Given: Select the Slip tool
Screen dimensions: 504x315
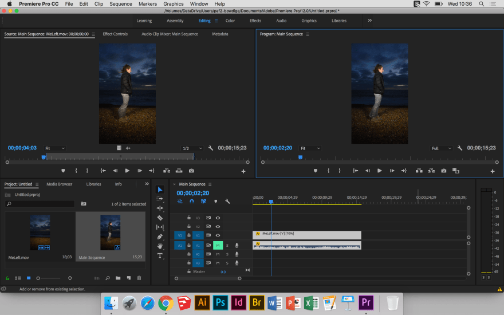Looking at the screenshot, I should point(160,227).
